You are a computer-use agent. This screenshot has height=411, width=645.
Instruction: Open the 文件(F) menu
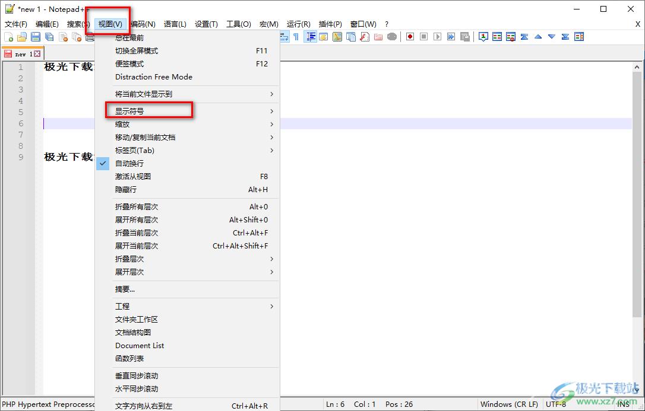click(x=16, y=24)
